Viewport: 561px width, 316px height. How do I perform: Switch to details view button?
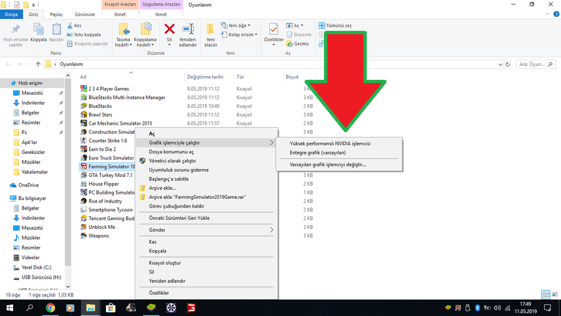click(x=546, y=295)
